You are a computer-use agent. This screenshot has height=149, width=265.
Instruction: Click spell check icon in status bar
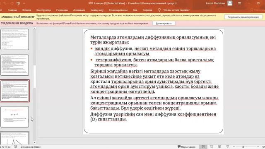tap(16, 147)
